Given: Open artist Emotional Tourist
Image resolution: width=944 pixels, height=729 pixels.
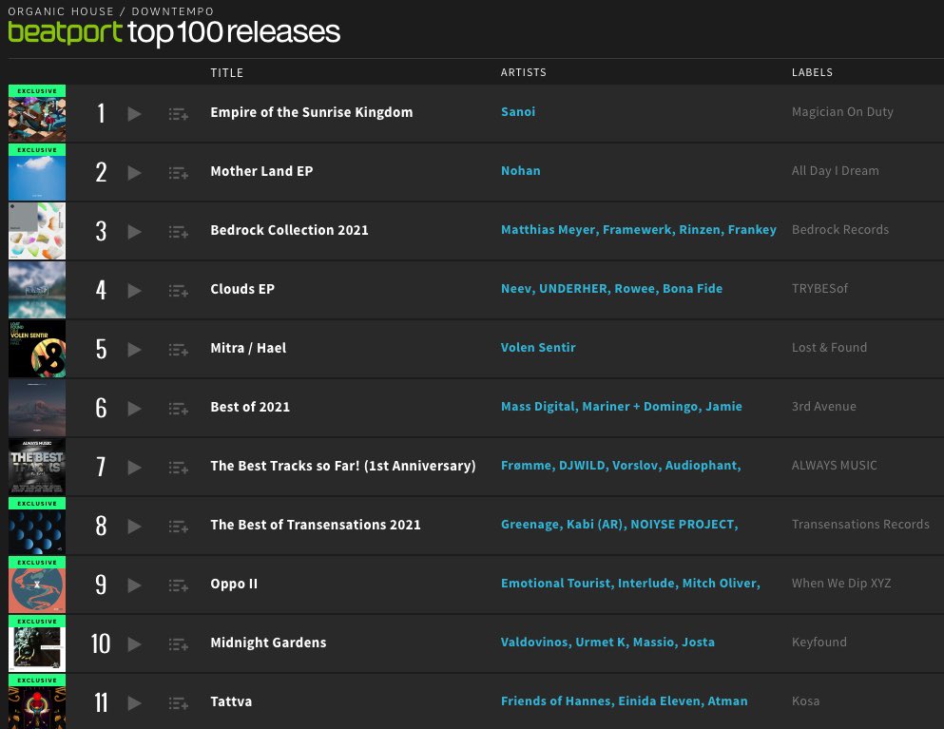Looking at the screenshot, I should [555, 584].
